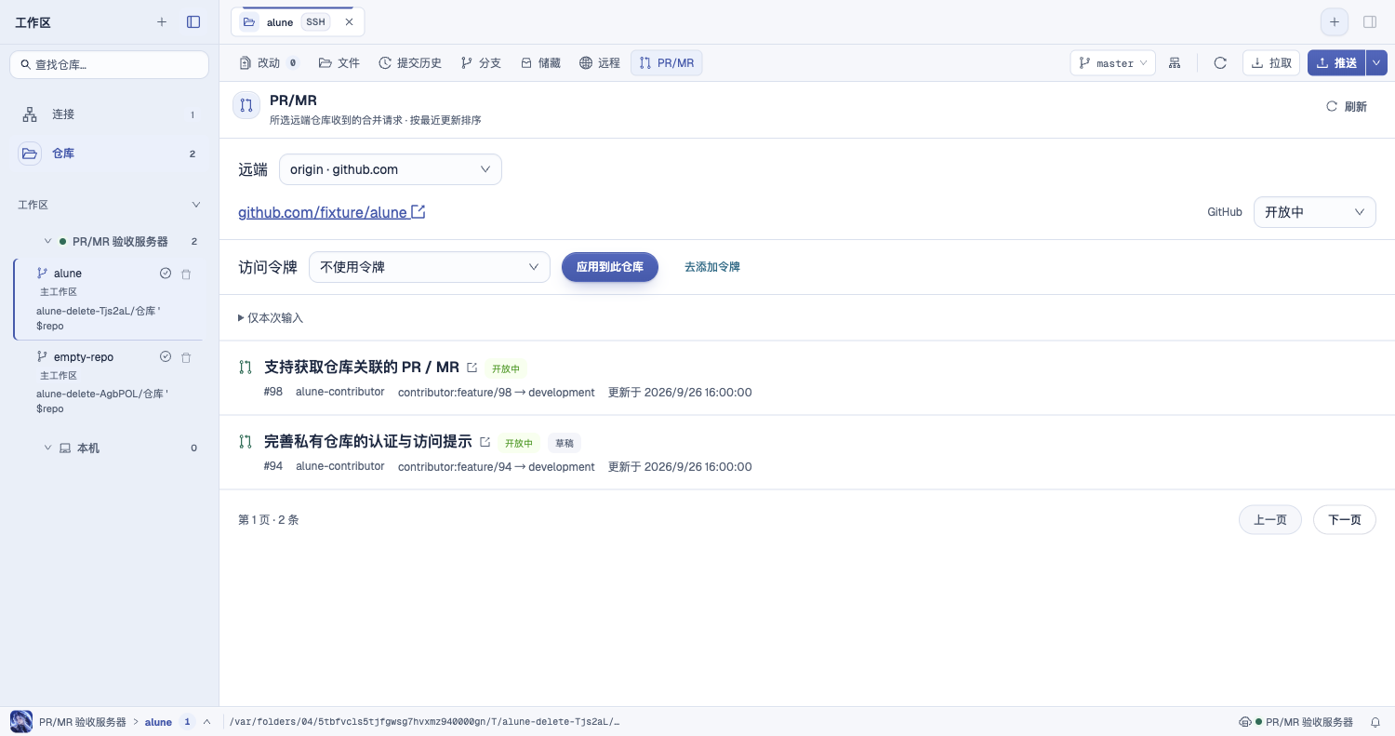Screen dimensions: 1395x736
Task: Open the 储藏 tab
Action: point(540,62)
